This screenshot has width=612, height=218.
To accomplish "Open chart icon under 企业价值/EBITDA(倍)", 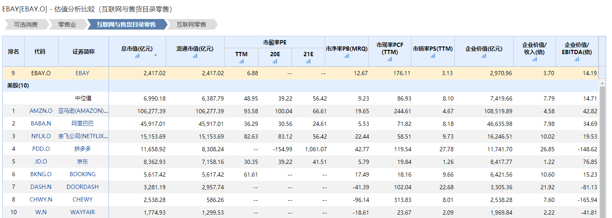I will point(577,59).
